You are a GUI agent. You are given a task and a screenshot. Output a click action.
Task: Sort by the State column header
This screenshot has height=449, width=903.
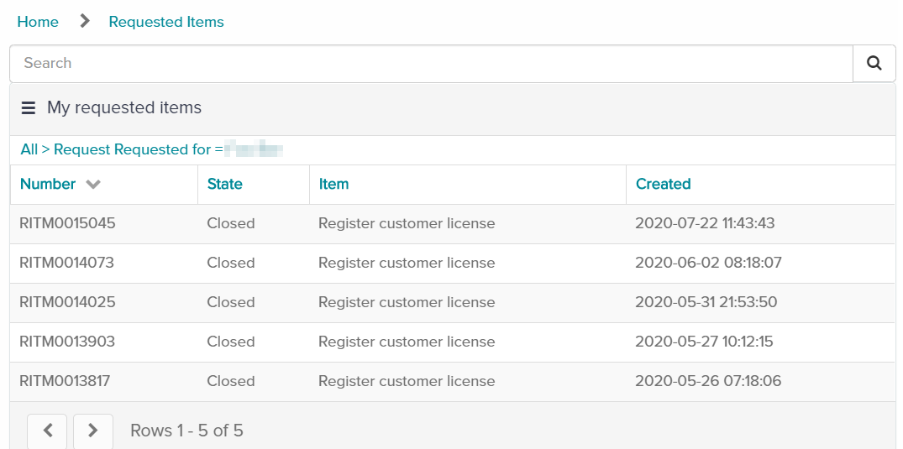coord(224,184)
